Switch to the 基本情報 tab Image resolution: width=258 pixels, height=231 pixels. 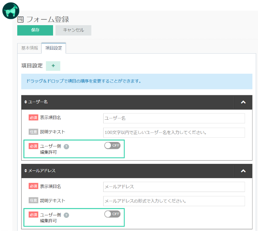pyautogui.click(x=29, y=48)
